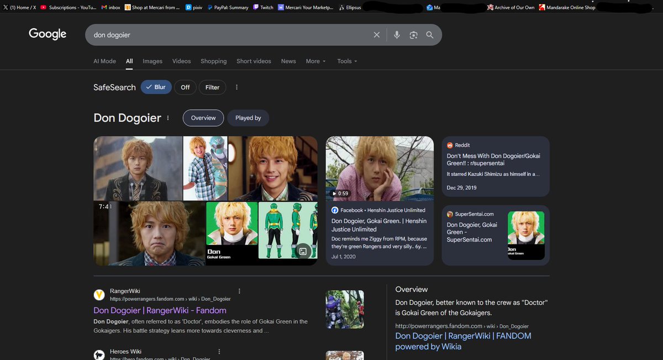This screenshot has height=360, width=663.
Task: Play the 0:59 Facebook video thumbnail
Action: pos(380,168)
